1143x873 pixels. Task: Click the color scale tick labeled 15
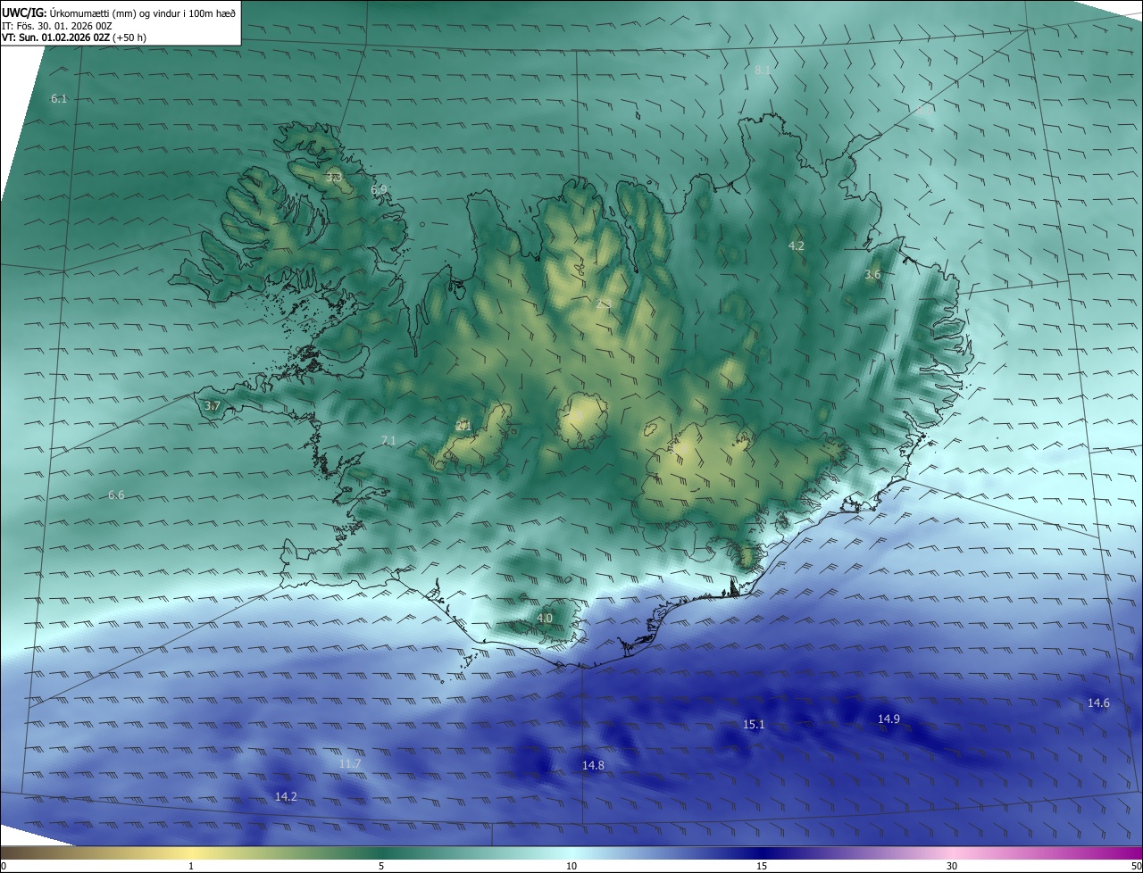[762, 866]
